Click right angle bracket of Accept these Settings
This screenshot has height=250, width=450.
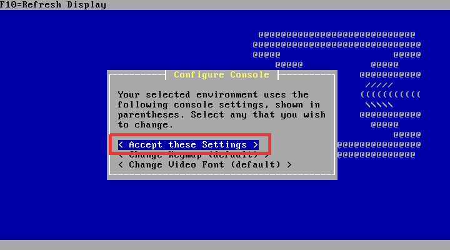[256, 144]
